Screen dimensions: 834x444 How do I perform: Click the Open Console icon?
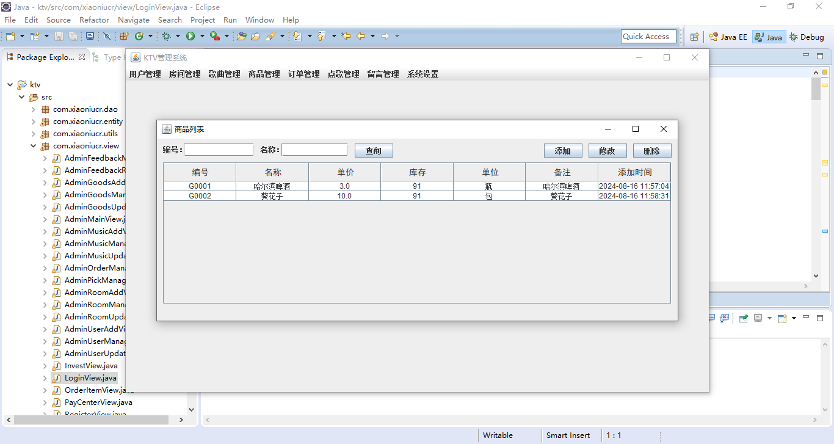click(781, 318)
